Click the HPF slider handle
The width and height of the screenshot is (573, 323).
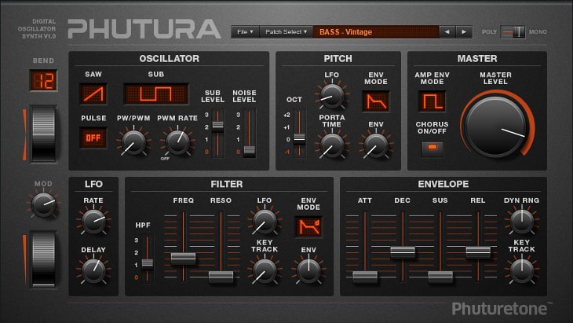tap(148, 263)
